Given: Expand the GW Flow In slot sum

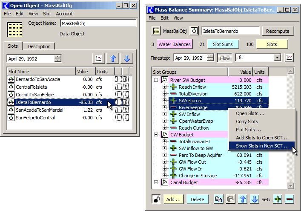Looking at the screenshot, I should click(164, 169).
